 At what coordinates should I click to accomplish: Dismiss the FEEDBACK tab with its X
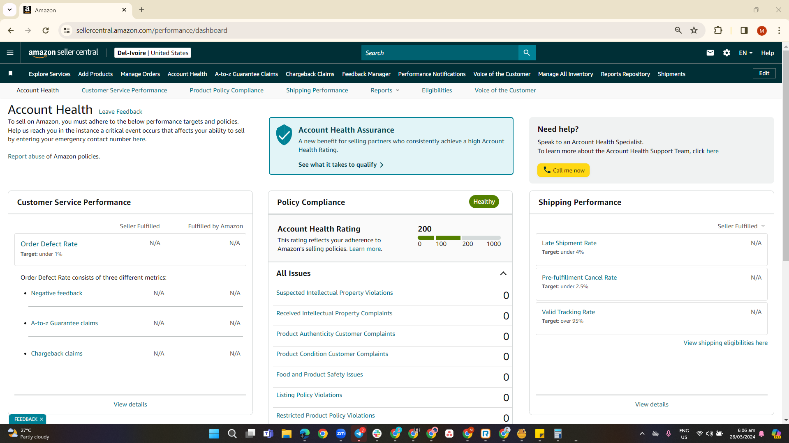click(42, 419)
